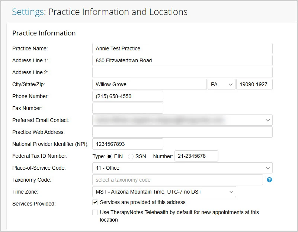Click the Settings link in page title
The height and width of the screenshot is (232, 298).
[x=28, y=12]
